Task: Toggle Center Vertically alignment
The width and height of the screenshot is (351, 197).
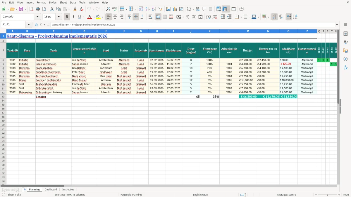Action: 136,17
